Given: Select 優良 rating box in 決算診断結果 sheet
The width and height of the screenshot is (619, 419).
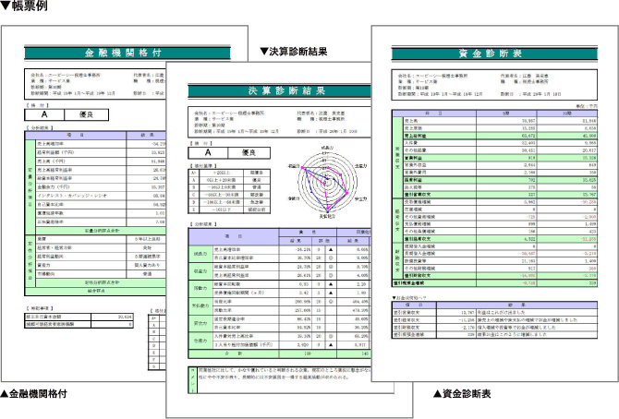Looking at the screenshot, I should 249,152.
